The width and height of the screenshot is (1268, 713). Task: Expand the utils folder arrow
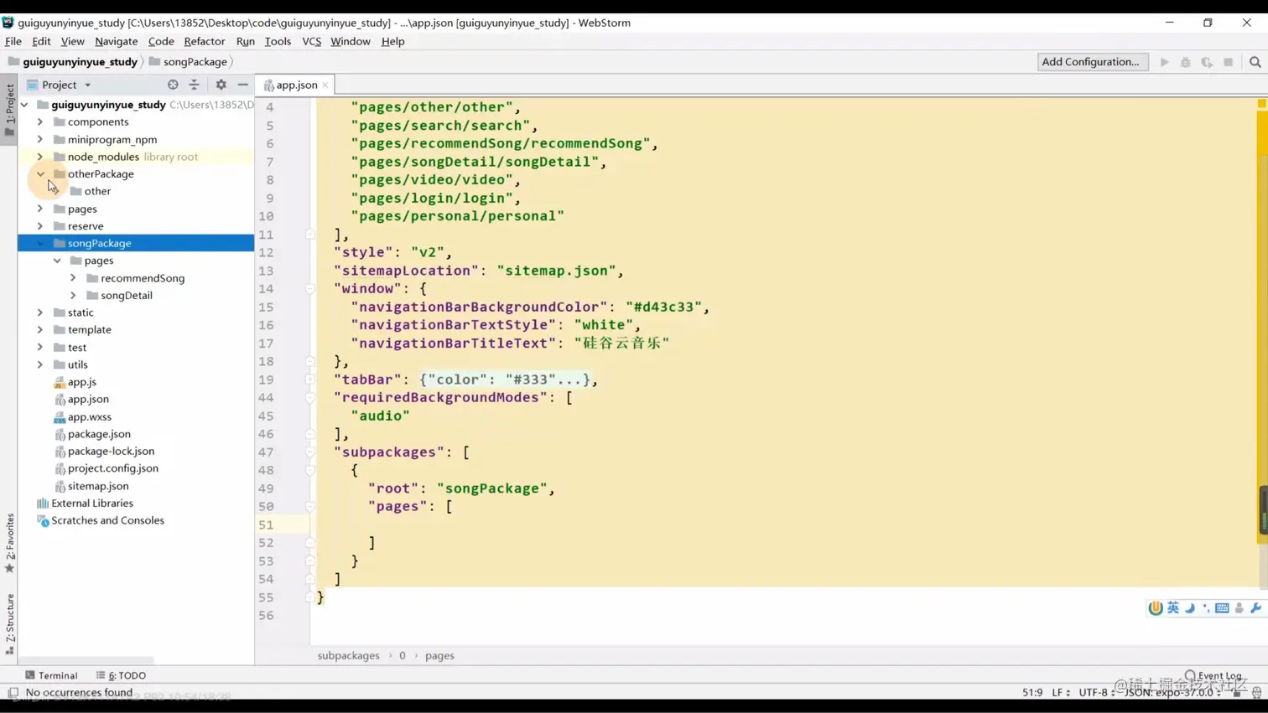[39, 364]
